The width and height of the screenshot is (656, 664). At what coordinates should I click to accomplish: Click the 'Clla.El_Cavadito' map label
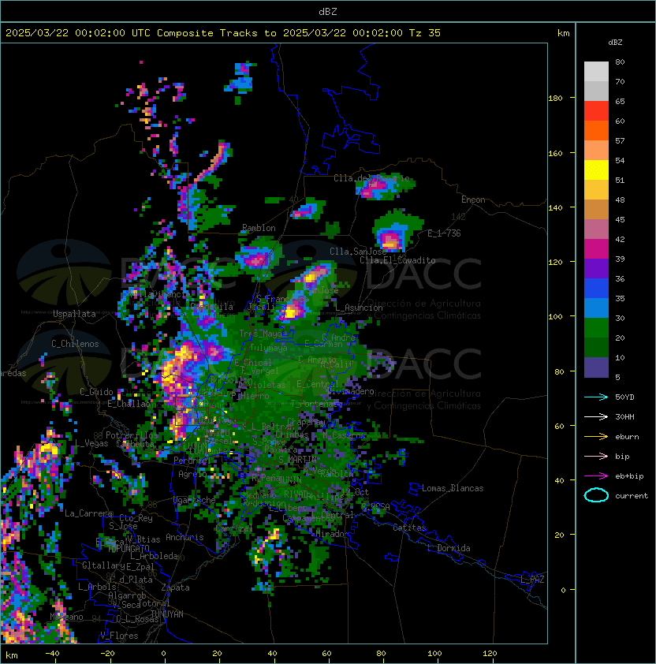397,260
